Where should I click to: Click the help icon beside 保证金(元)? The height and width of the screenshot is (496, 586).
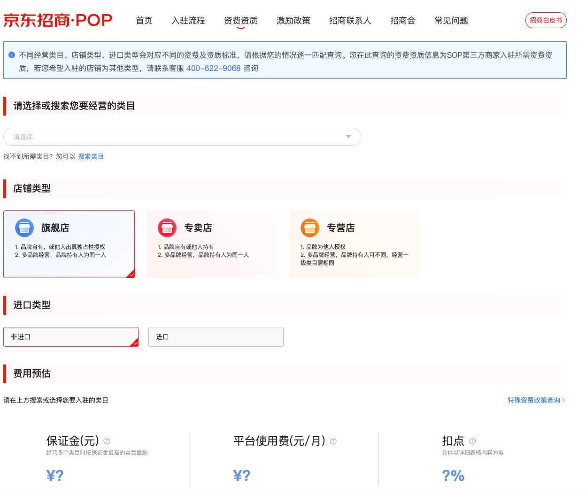[x=107, y=441]
